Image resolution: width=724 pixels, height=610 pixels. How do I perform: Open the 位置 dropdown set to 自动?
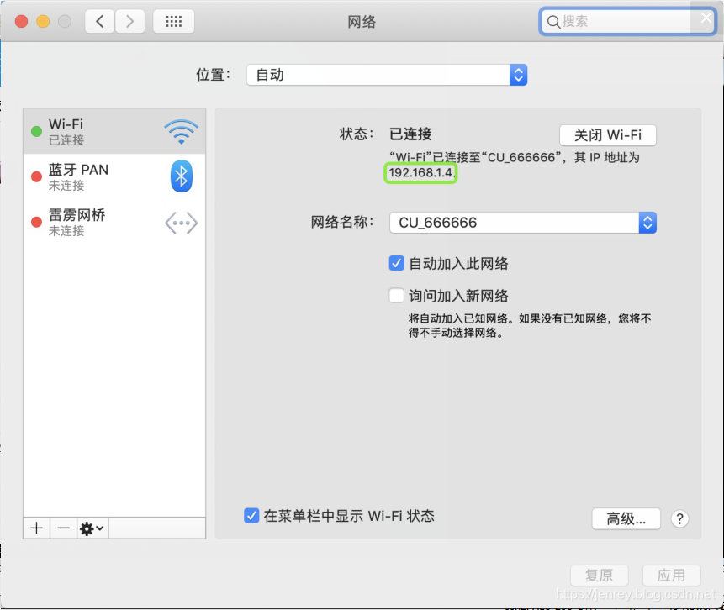point(387,75)
